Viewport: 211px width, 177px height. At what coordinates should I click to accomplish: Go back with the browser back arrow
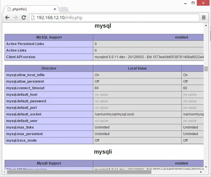[x=7, y=18]
